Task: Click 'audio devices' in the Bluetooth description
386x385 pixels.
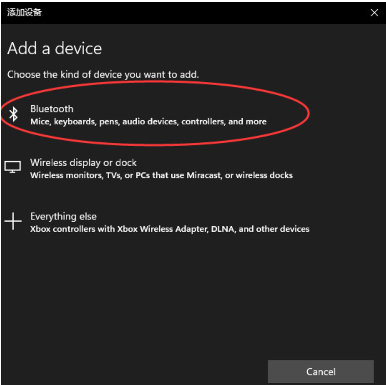Action: click(x=150, y=122)
